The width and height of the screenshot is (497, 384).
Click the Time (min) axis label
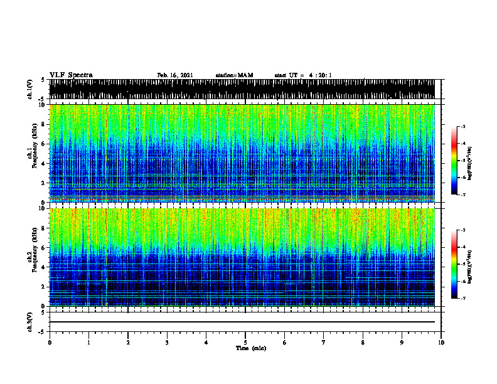pos(251,348)
